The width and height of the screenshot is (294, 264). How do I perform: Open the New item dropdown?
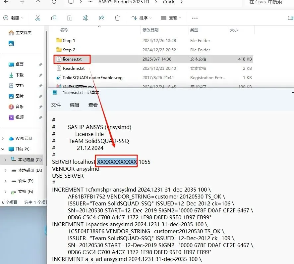pyautogui.click(x=13, y=18)
